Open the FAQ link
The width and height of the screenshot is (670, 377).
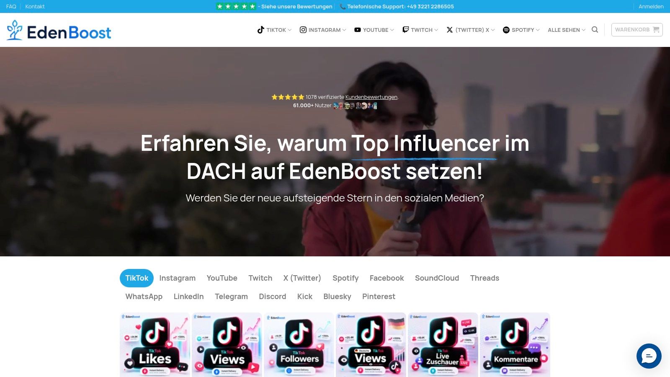[11, 6]
